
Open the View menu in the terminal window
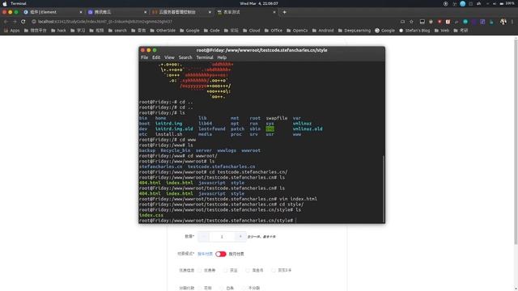(169, 57)
